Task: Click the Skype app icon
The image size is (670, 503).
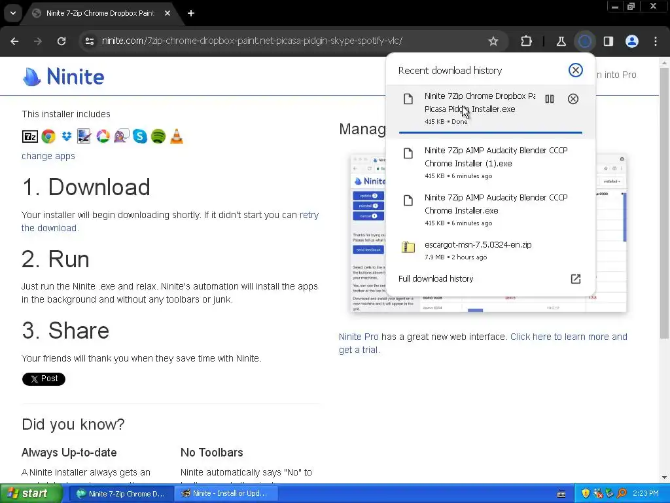Action: (140, 136)
